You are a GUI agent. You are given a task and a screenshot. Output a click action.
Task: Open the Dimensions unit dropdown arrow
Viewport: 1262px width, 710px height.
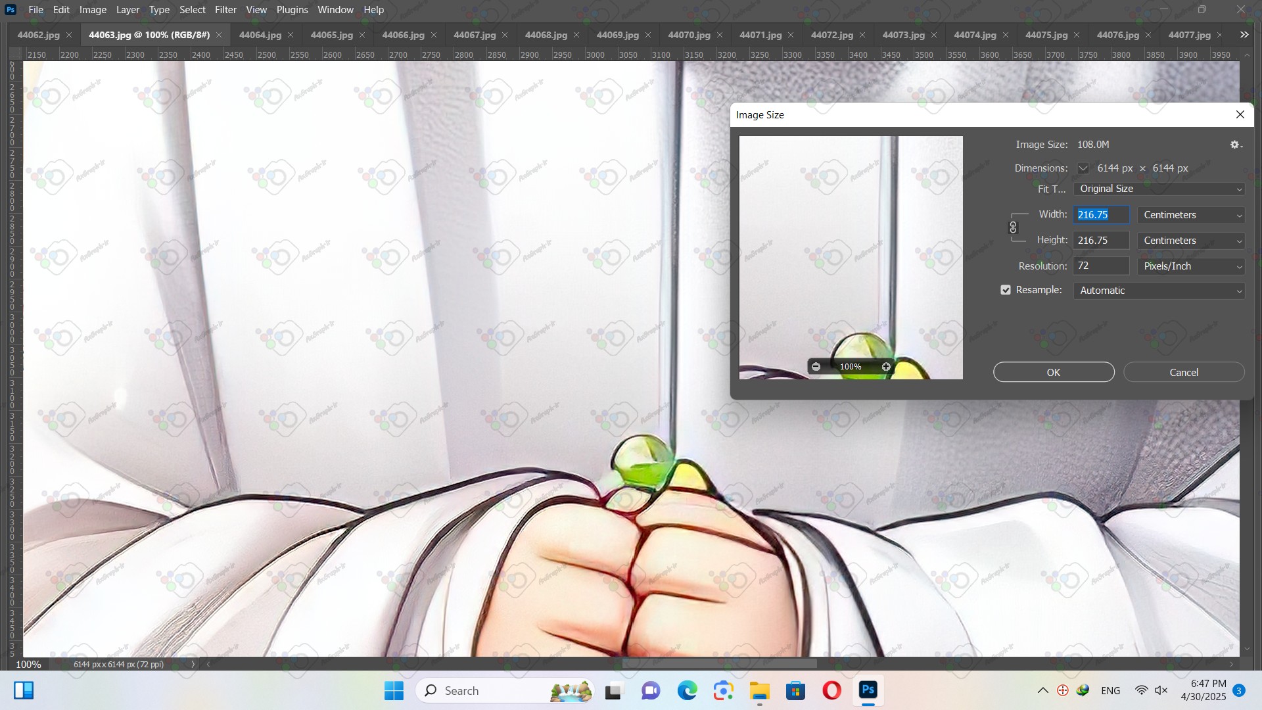(x=1083, y=168)
